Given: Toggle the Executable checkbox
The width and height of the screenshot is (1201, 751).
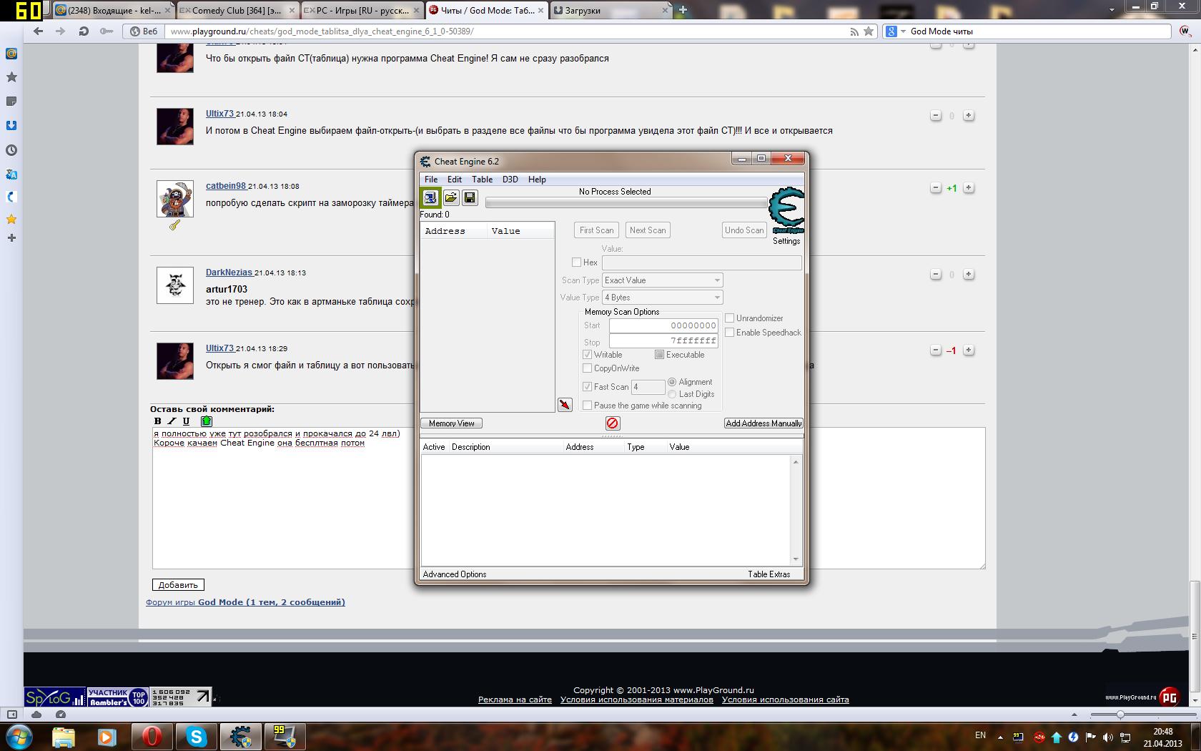Looking at the screenshot, I should click(659, 355).
